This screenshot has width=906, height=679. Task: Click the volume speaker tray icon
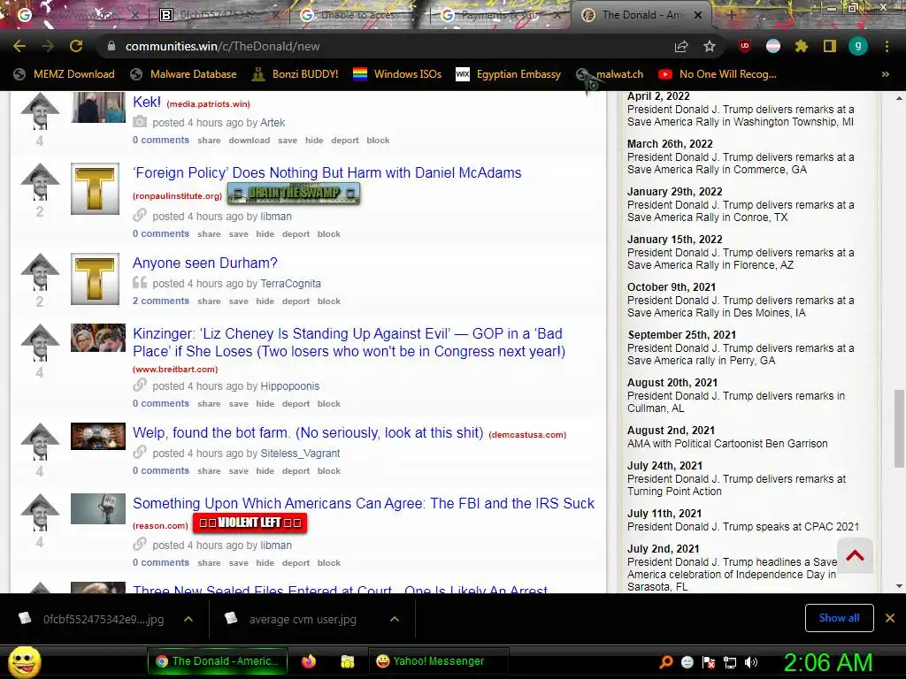pyautogui.click(x=751, y=662)
